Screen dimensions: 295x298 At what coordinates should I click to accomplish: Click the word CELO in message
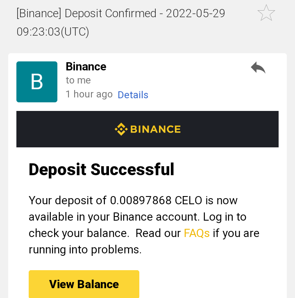pyautogui.click(x=188, y=201)
